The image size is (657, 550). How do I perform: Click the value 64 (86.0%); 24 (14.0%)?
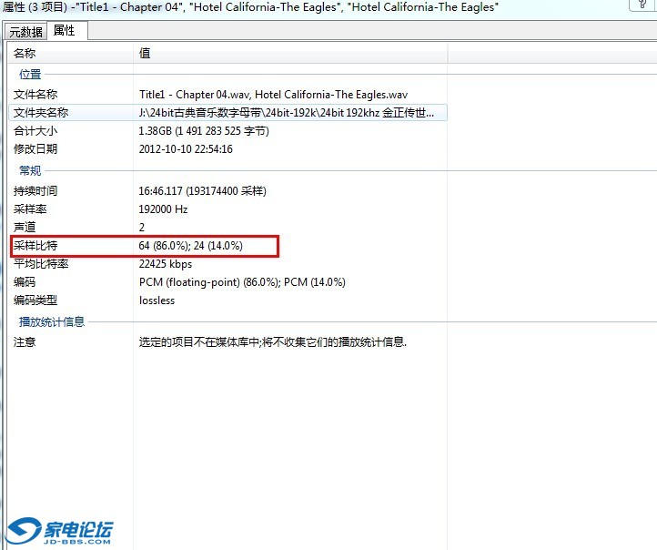[191, 245]
